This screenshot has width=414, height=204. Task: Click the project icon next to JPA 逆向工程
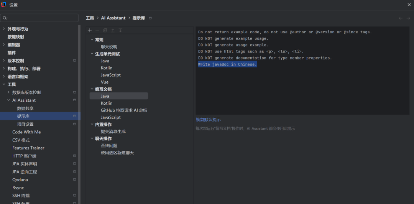point(74,171)
